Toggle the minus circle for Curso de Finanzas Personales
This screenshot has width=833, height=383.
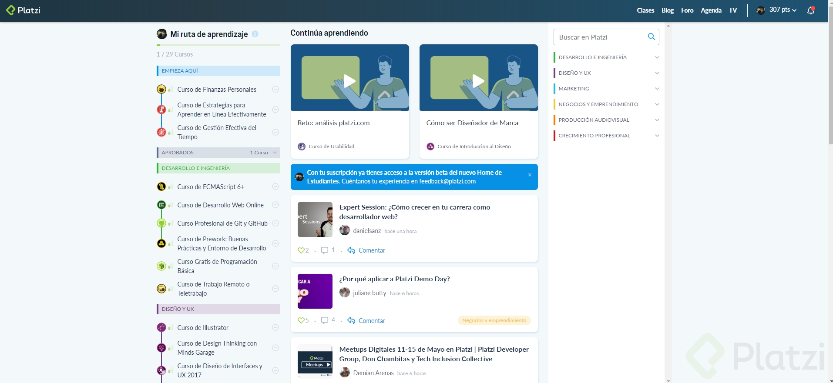coord(275,89)
